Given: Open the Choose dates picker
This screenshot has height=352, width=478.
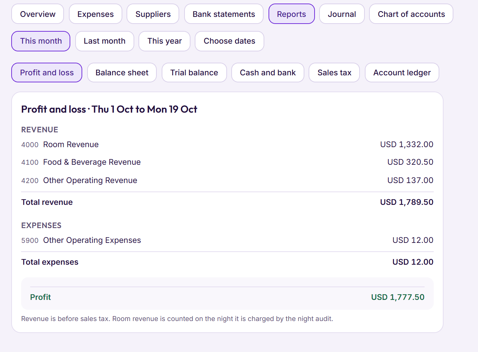Looking at the screenshot, I should pos(230,41).
